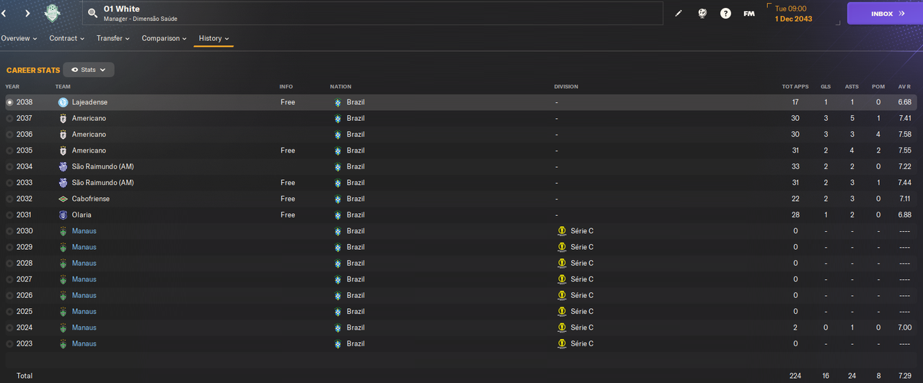Select the 2029 row radio button
Viewport: 923px width, 383px height.
pyautogui.click(x=9, y=247)
